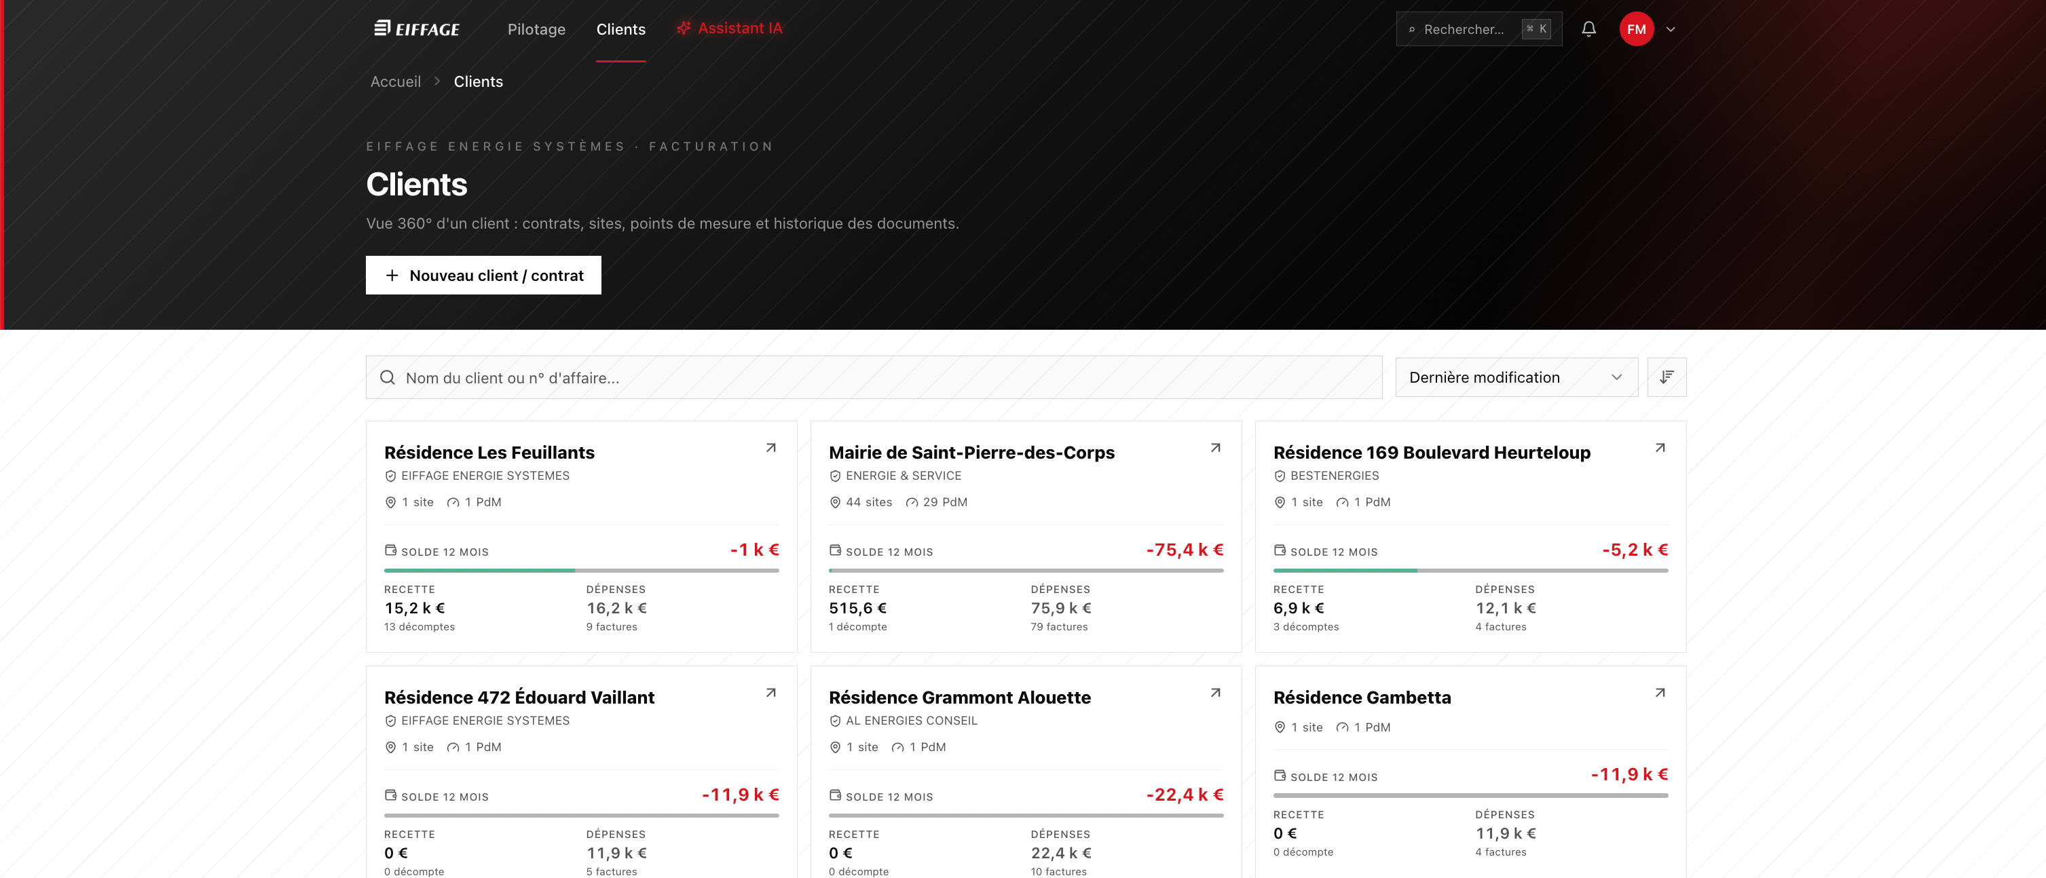Click the 15,2 k € recette value
This screenshot has width=2046, height=878.
click(x=415, y=609)
